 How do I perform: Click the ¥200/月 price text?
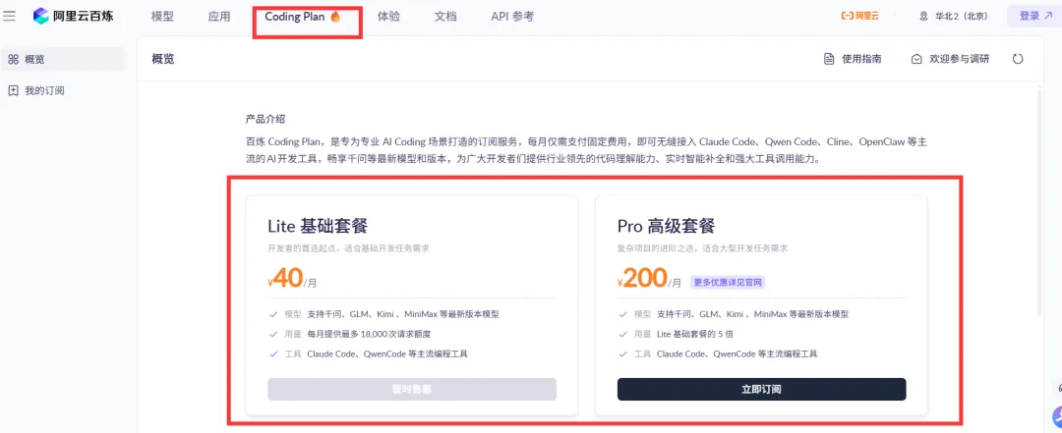649,279
